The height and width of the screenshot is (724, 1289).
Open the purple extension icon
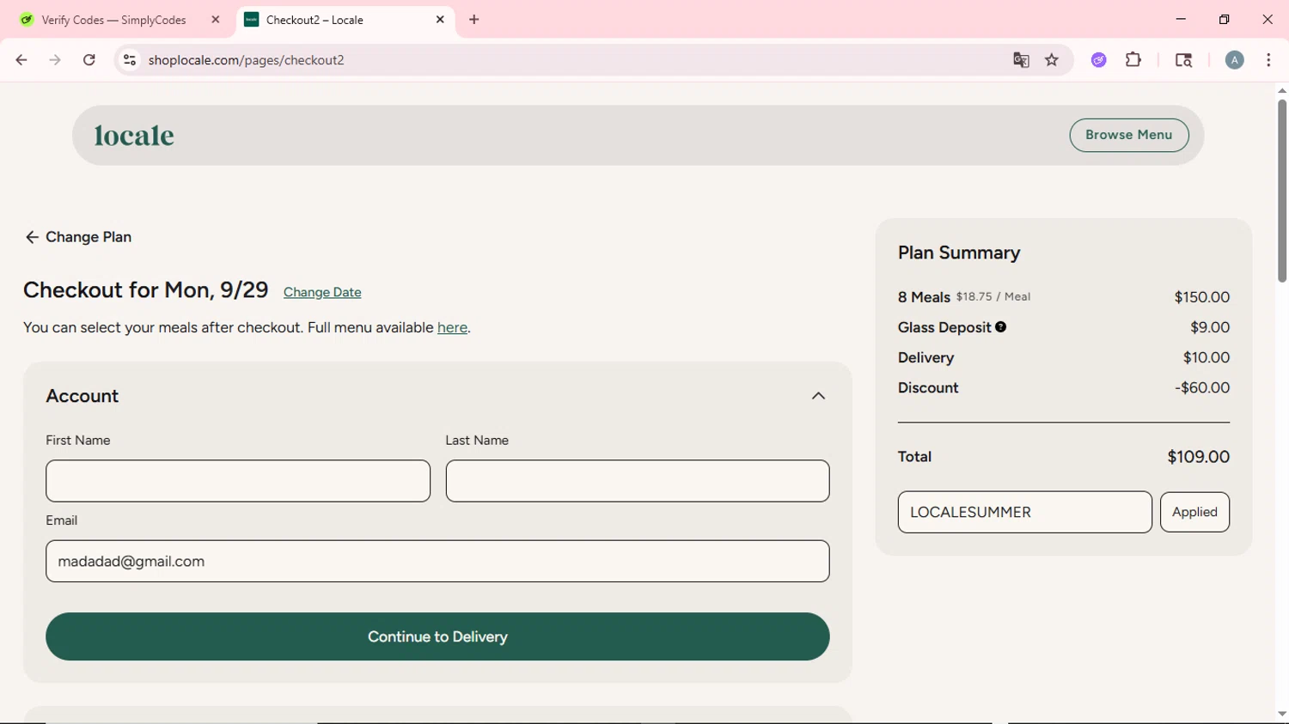[1099, 60]
